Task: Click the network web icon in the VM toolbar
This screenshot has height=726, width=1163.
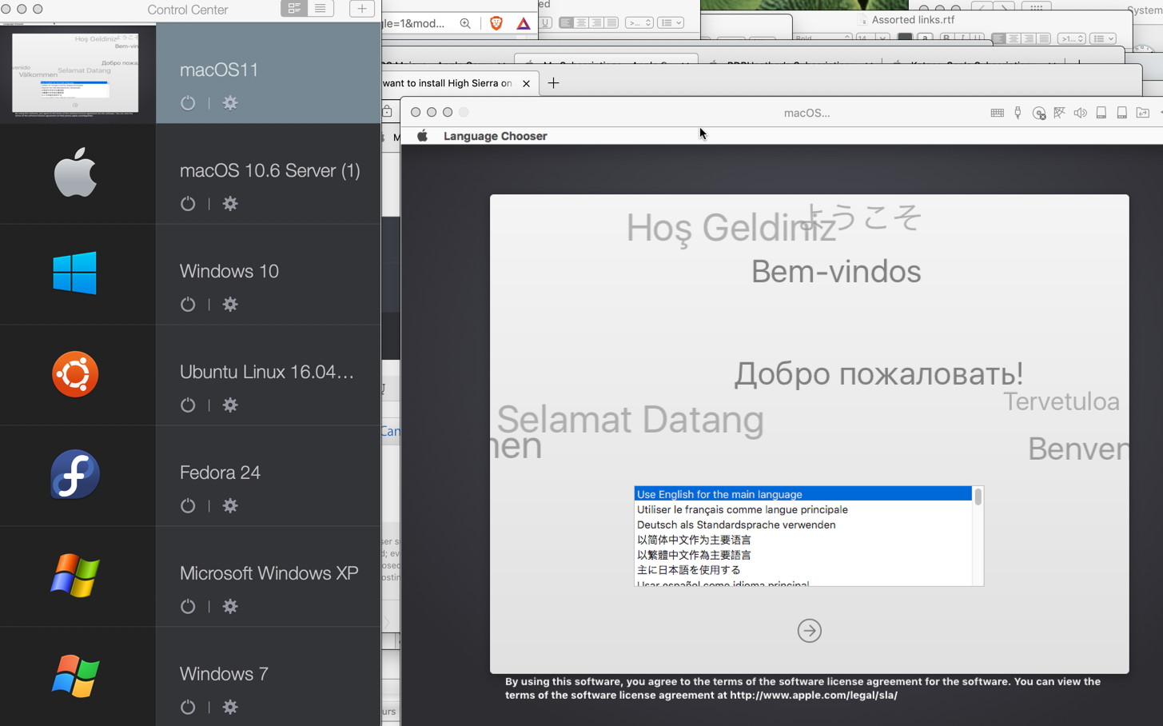Action: pos(1060,113)
